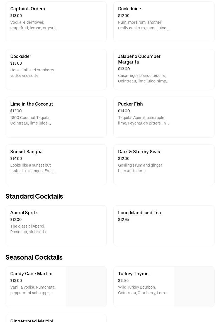Choose the Candy Cane Martini title
Viewport: 224px width, 322px height.
[31, 274]
